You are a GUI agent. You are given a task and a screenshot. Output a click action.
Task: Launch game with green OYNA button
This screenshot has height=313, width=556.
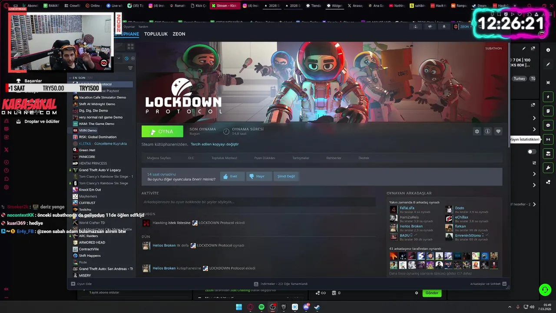click(x=162, y=131)
